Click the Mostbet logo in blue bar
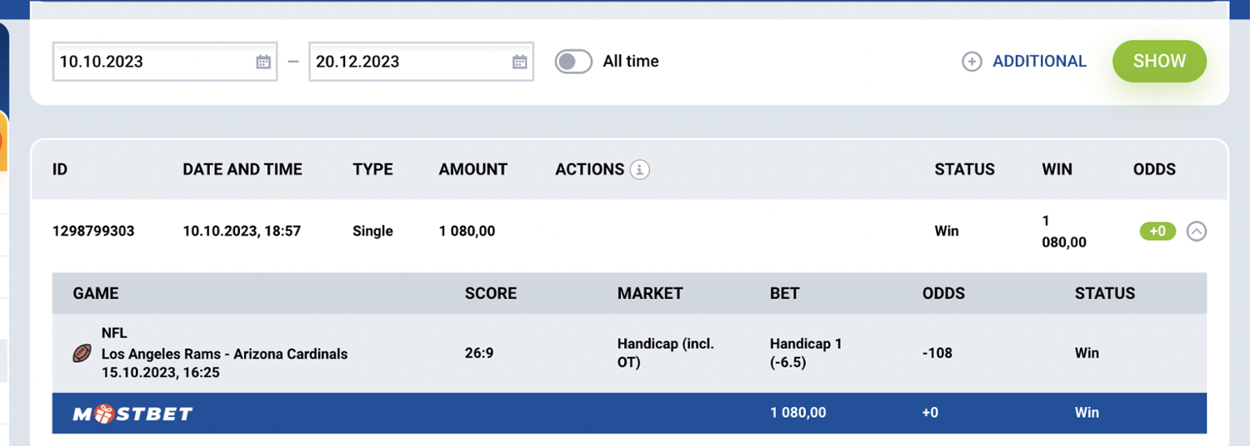Image resolution: width=1250 pixels, height=446 pixels. coord(133,413)
